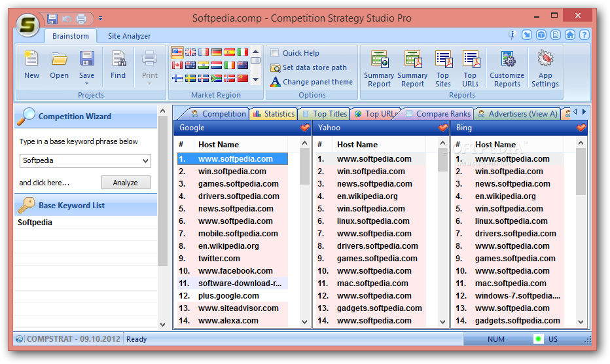Click the Set data store path label

pyautogui.click(x=315, y=67)
